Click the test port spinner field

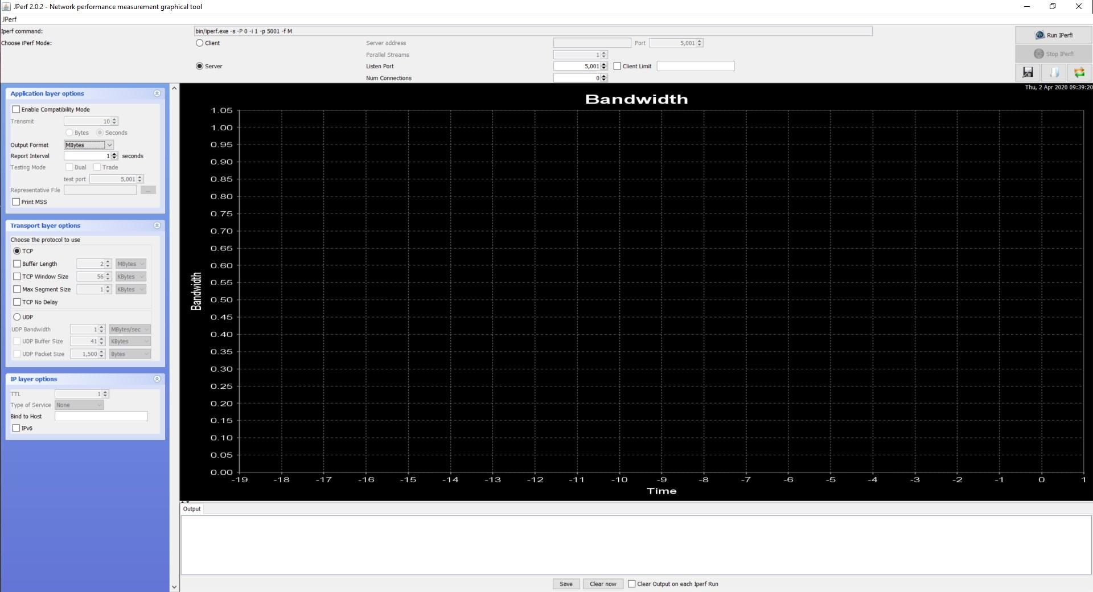point(116,179)
